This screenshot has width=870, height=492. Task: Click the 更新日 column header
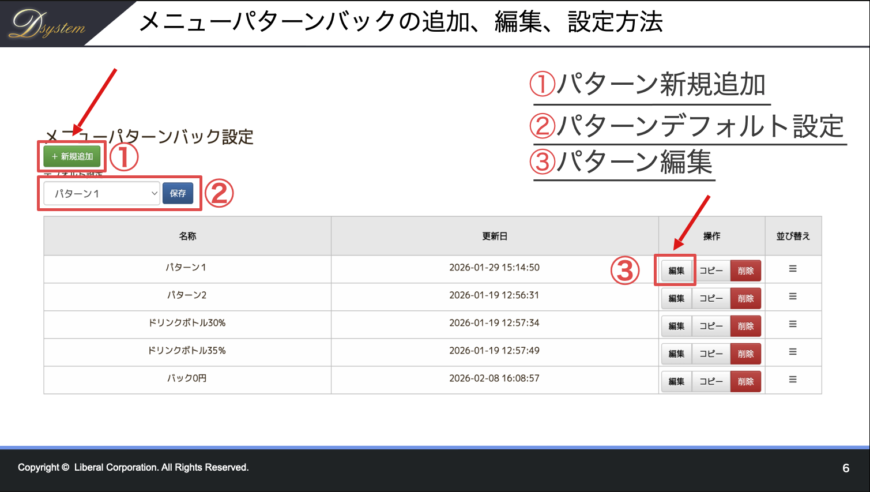(x=495, y=236)
